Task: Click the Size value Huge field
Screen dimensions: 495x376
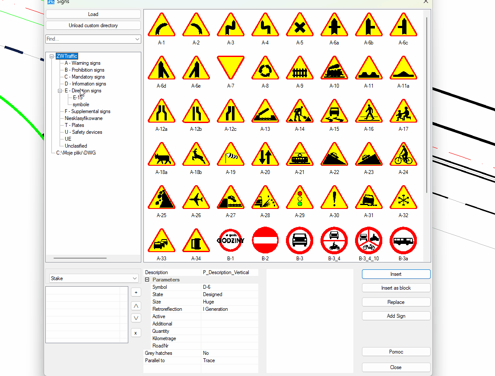Action: 230,302
